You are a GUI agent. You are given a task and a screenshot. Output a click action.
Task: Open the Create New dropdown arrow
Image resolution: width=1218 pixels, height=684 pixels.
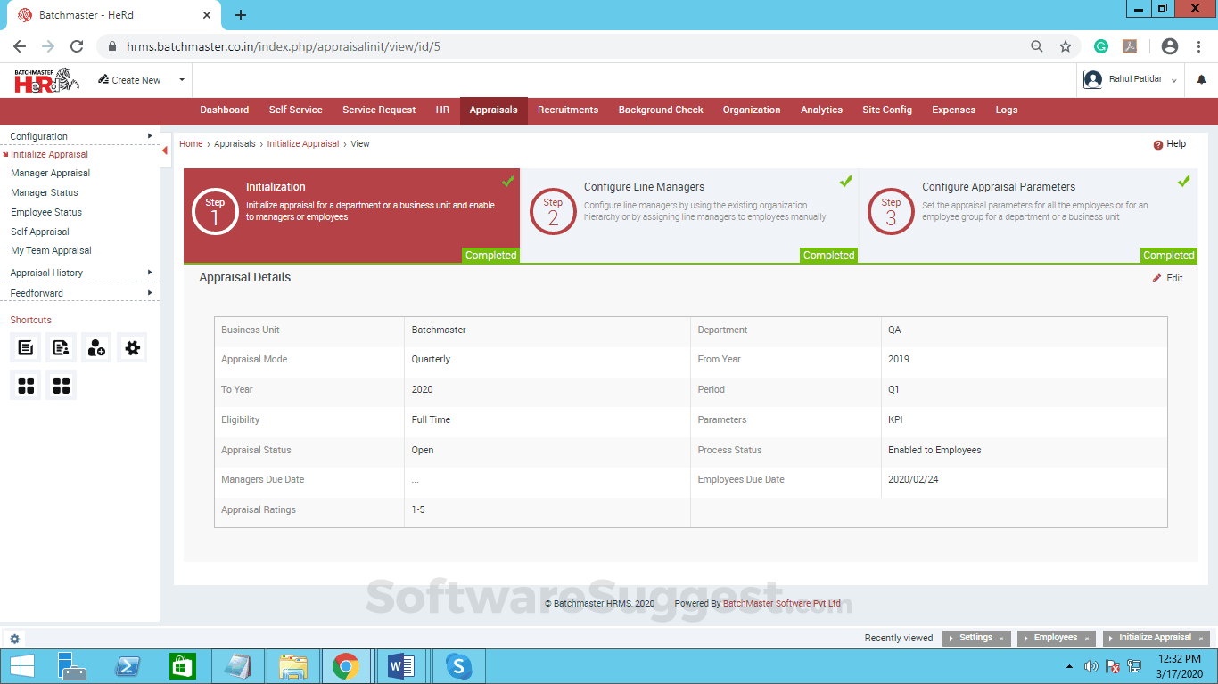(x=182, y=80)
